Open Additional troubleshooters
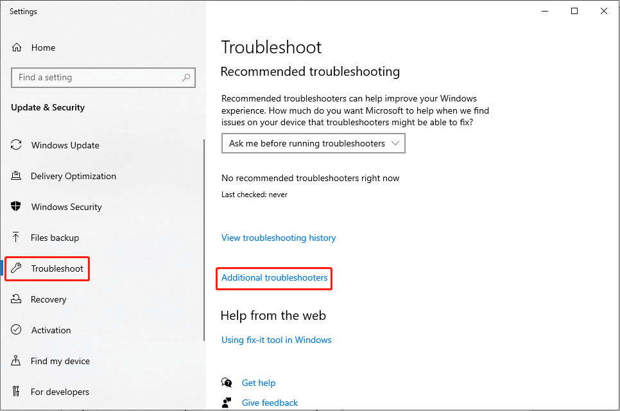This screenshot has height=411, width=620. click(273, 278)
